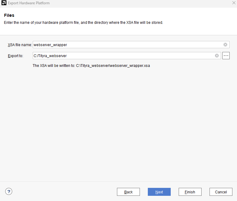
Task: Clear the XSA file name field
Action: (225, 45)
